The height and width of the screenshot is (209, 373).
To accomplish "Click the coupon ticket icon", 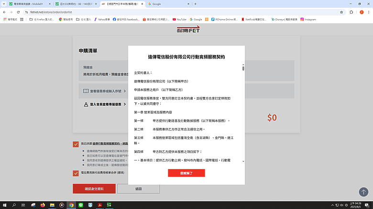I will click(86, 91).
